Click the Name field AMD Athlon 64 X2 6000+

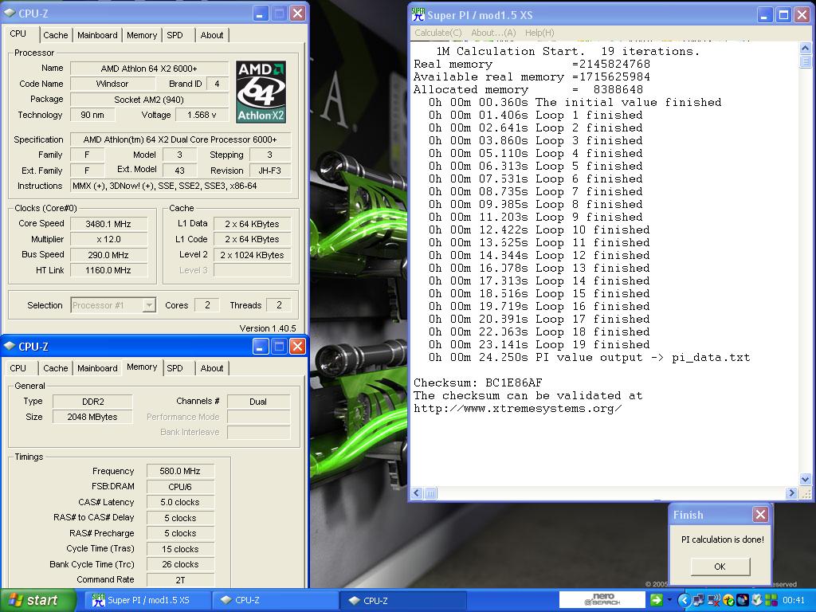pyautogui.click(x=149, y=69)
